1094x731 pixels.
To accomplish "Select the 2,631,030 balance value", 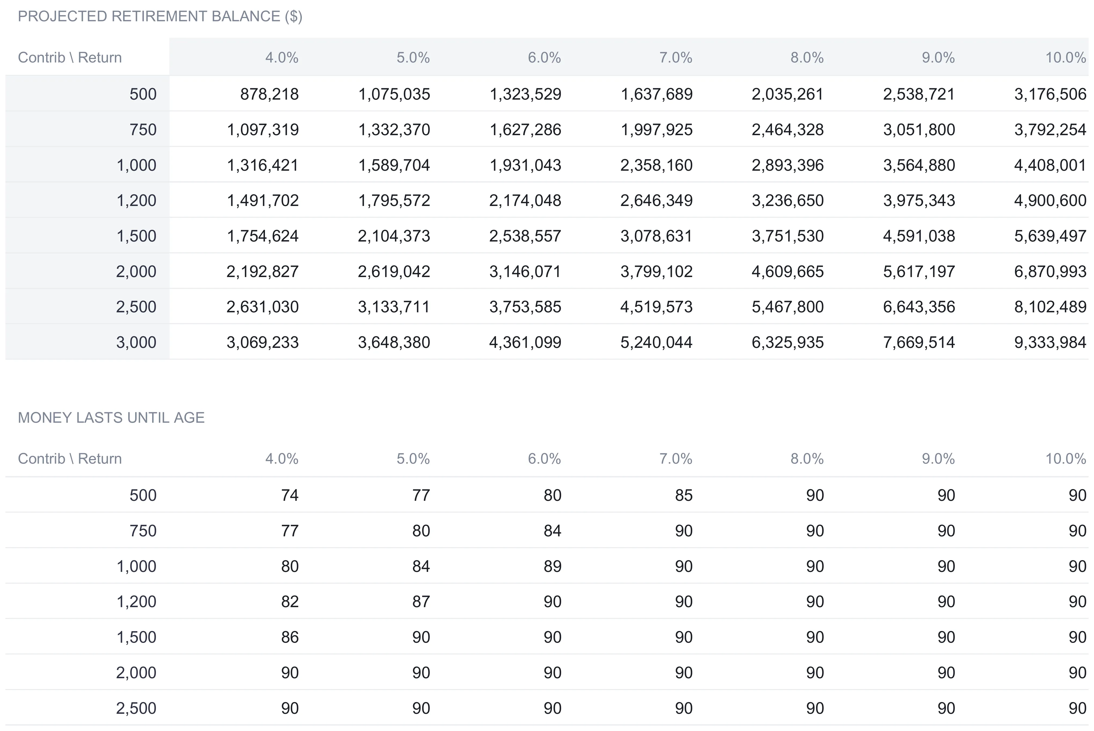I will click(263, 307).
